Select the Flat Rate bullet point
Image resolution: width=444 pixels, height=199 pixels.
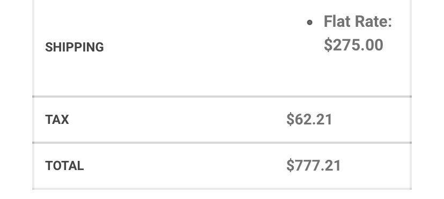(x=309, y=23)
